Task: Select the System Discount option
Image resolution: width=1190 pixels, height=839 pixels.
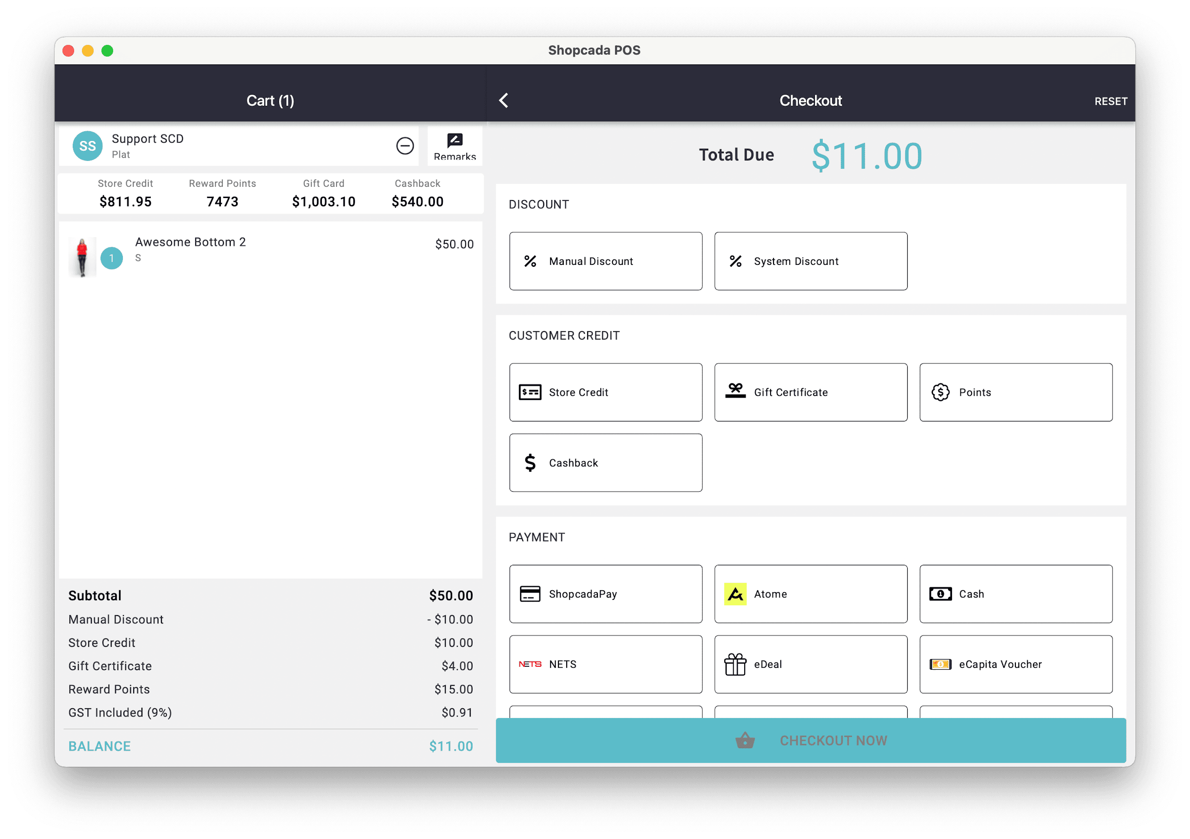Action: click(x=811, y=261)
